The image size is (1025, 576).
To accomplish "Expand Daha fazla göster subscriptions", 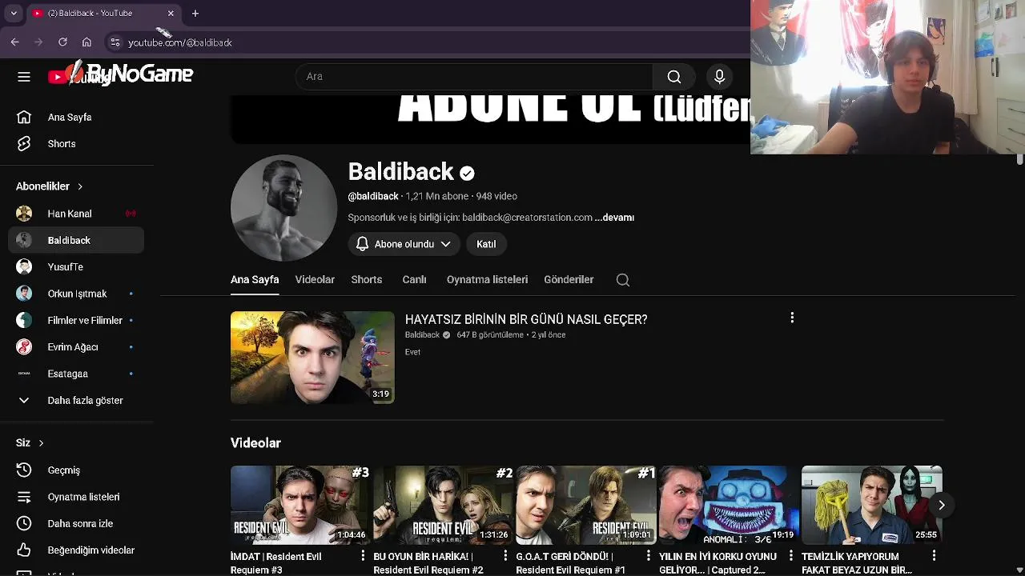I will click(77, 400).
